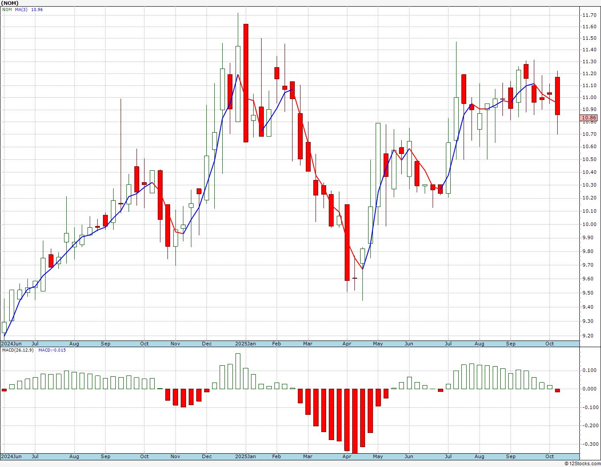
Task: Select the 11.20 price axis label
Action: [590, 74]
